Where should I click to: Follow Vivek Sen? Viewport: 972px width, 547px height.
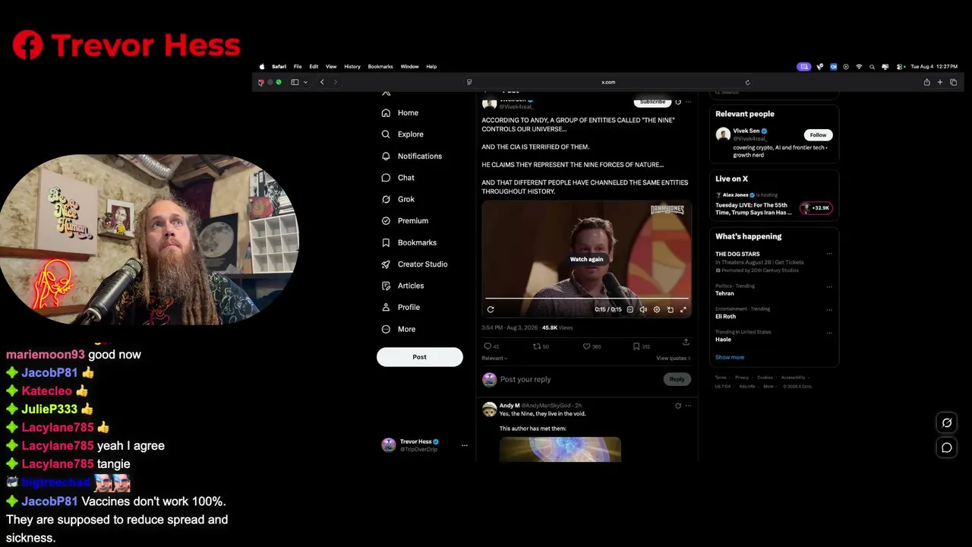click(x=818, y=134)
